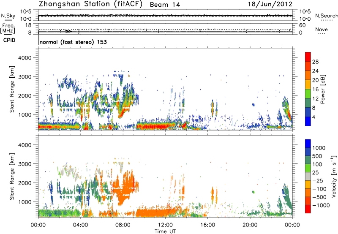Click the small blue power patch near 20:00
338x234 pixels.
[x=253, y=105]
